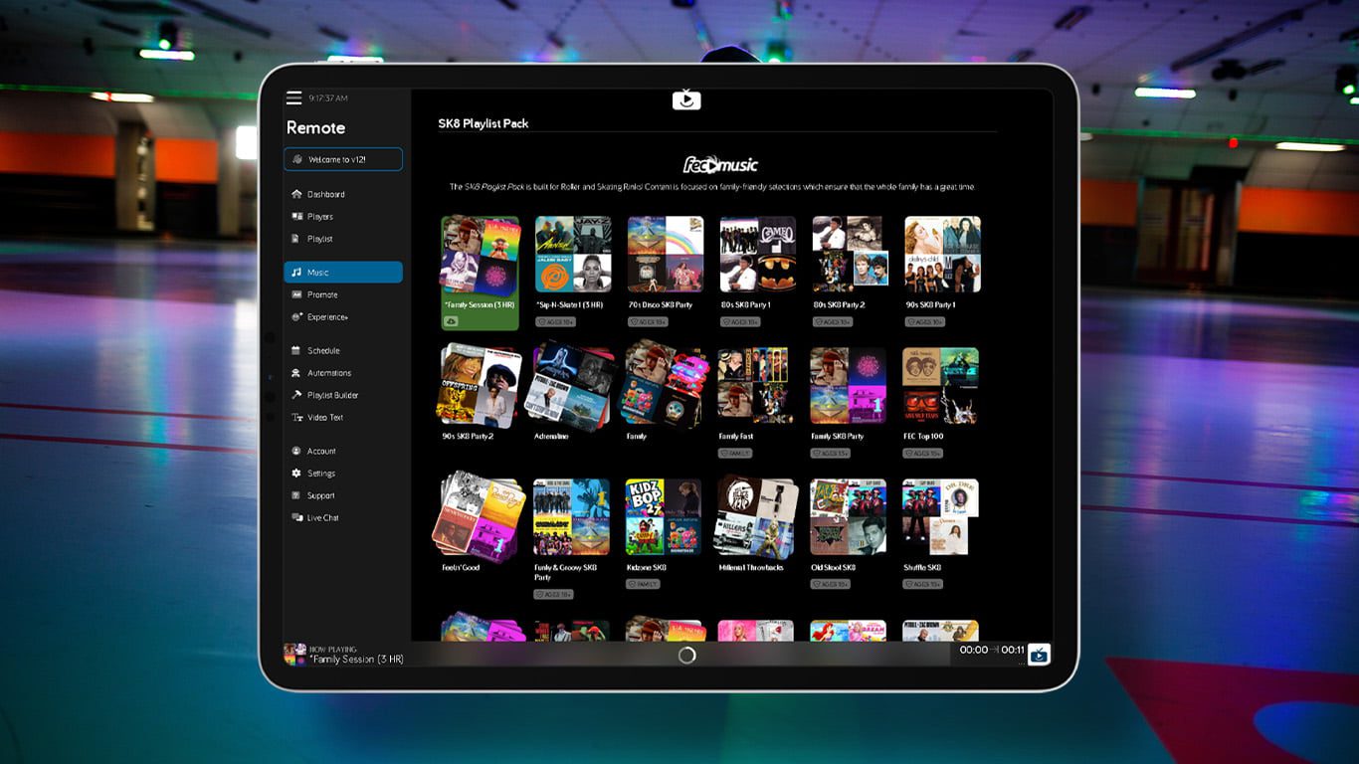Open the Shuffle SK8 playlist cover

point(940,517)
